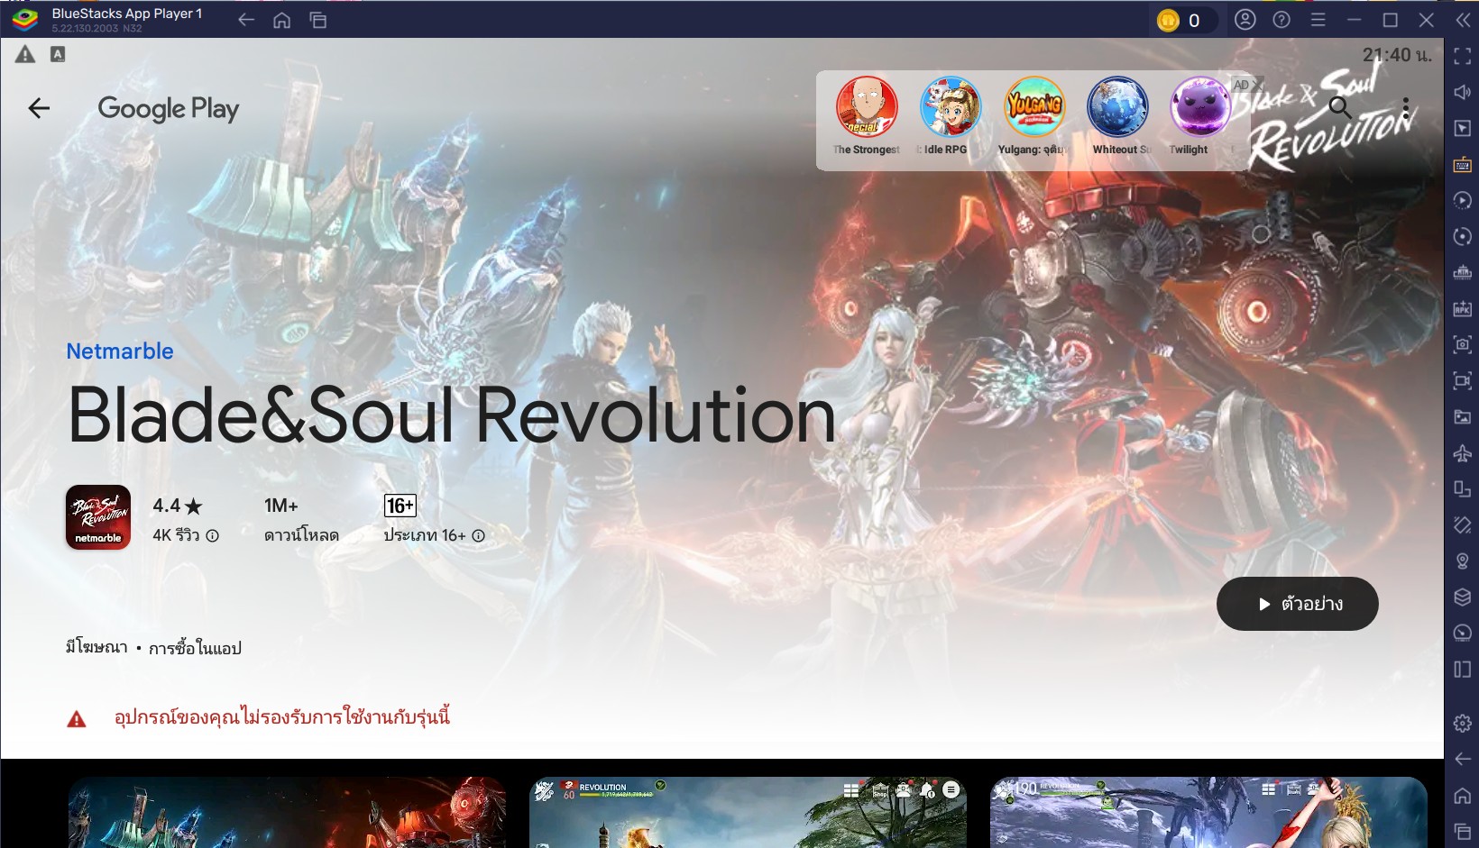Click the sidebar Android back arrow
Viewport: 1479px width, 848px height.
[x=1463, y=759]
